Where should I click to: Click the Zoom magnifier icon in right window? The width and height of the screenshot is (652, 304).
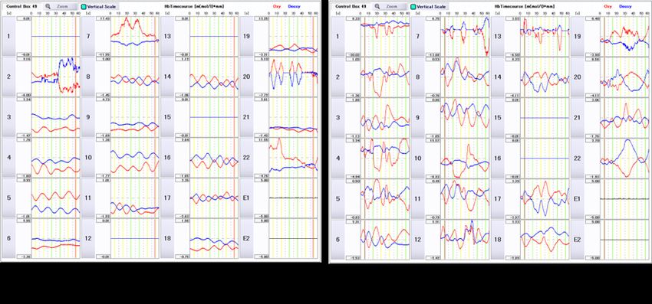tap(377, 7)
